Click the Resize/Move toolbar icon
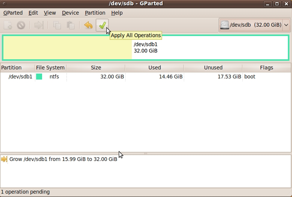The image size is (292, 197). pyautogui.click(x=39, y=25)
